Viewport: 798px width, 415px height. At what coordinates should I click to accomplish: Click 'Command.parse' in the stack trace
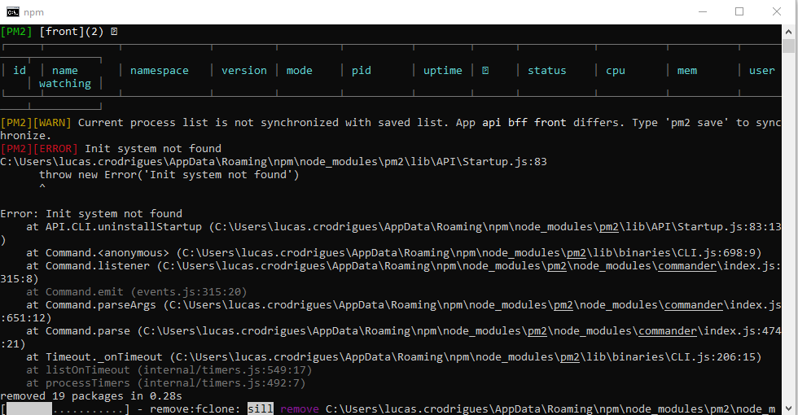[88, 331]
